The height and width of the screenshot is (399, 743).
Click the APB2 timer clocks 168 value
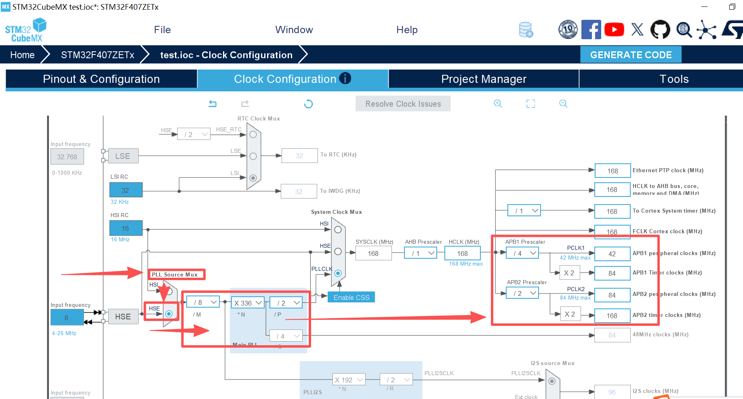point(613,316)
